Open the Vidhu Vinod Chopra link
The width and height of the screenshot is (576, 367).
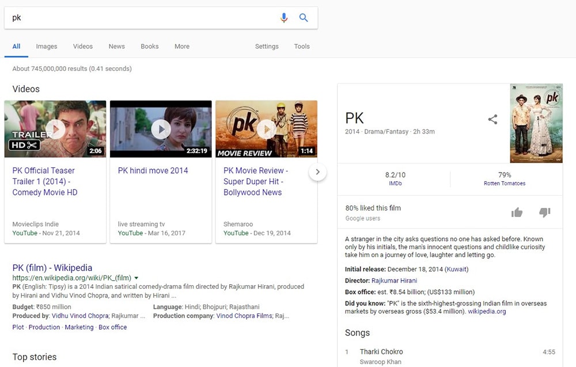tap(80, 316)
